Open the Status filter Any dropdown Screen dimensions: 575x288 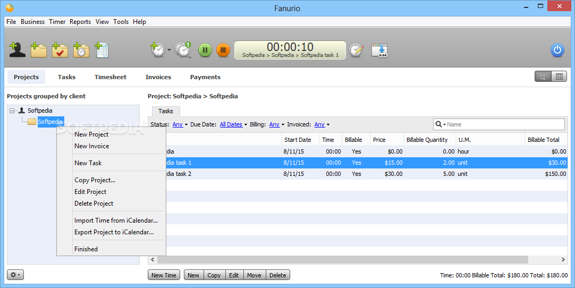pyautogui.click(x=180, y=124)
